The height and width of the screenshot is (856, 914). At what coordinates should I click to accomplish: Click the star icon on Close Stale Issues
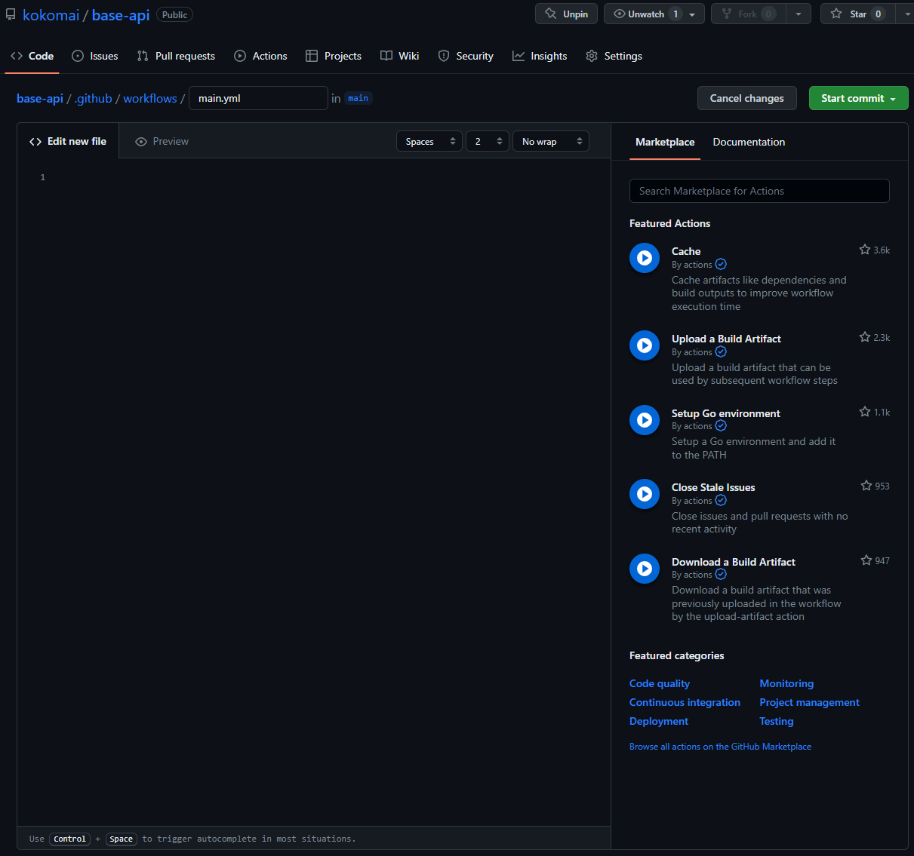click(x=866, y=486)
